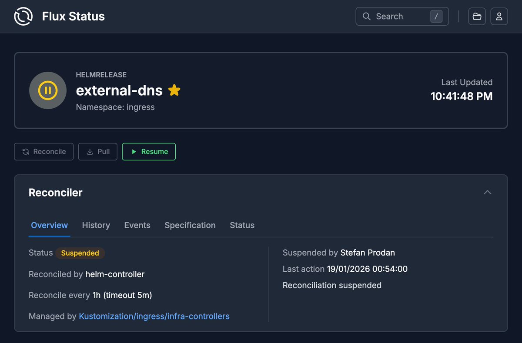This screenshot has width=522, height=343.
Task: Click the search magnifier icon
Action: coord(367,17)
